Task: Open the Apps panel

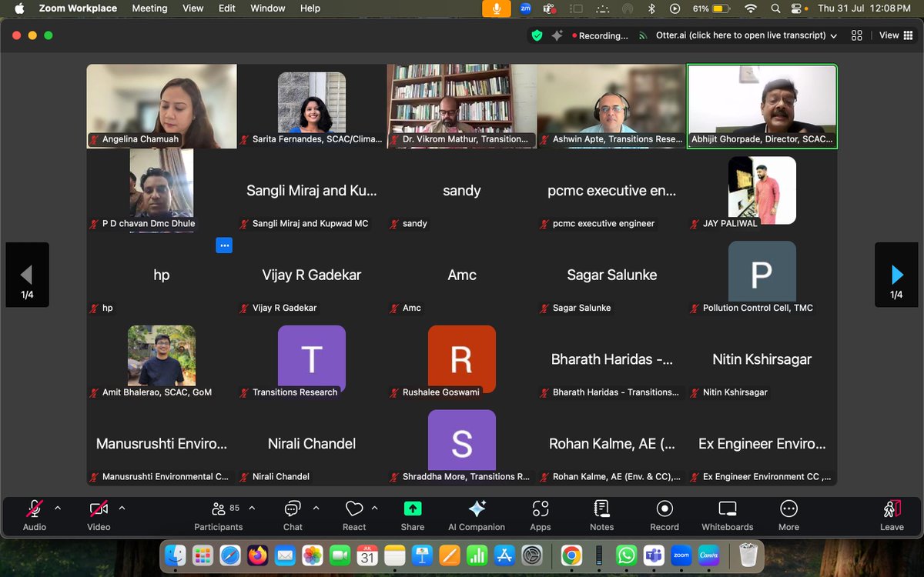Action: pyautogui.click(x=541, y=515)
